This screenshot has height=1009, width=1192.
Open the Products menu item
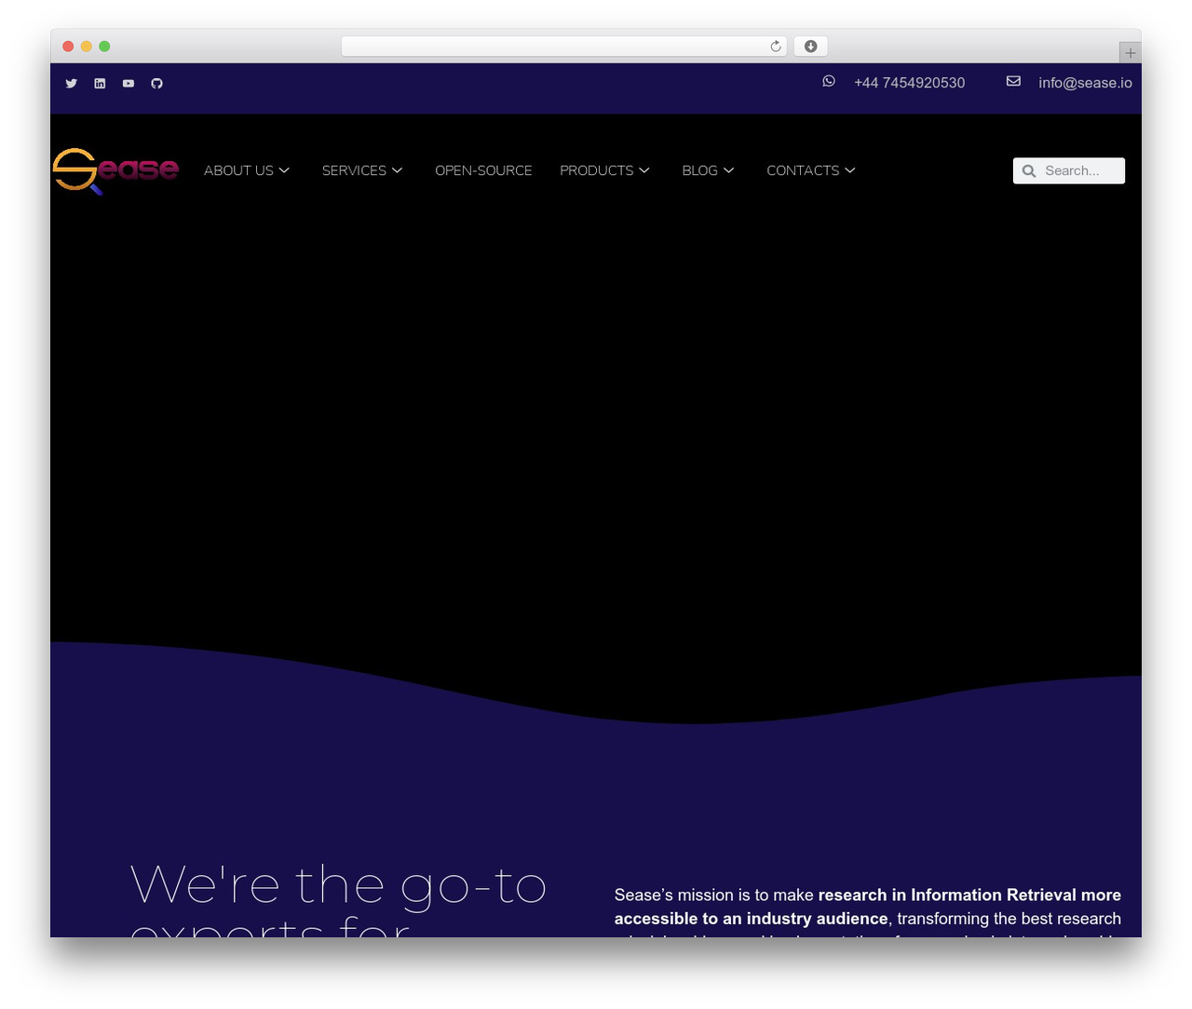596,170
